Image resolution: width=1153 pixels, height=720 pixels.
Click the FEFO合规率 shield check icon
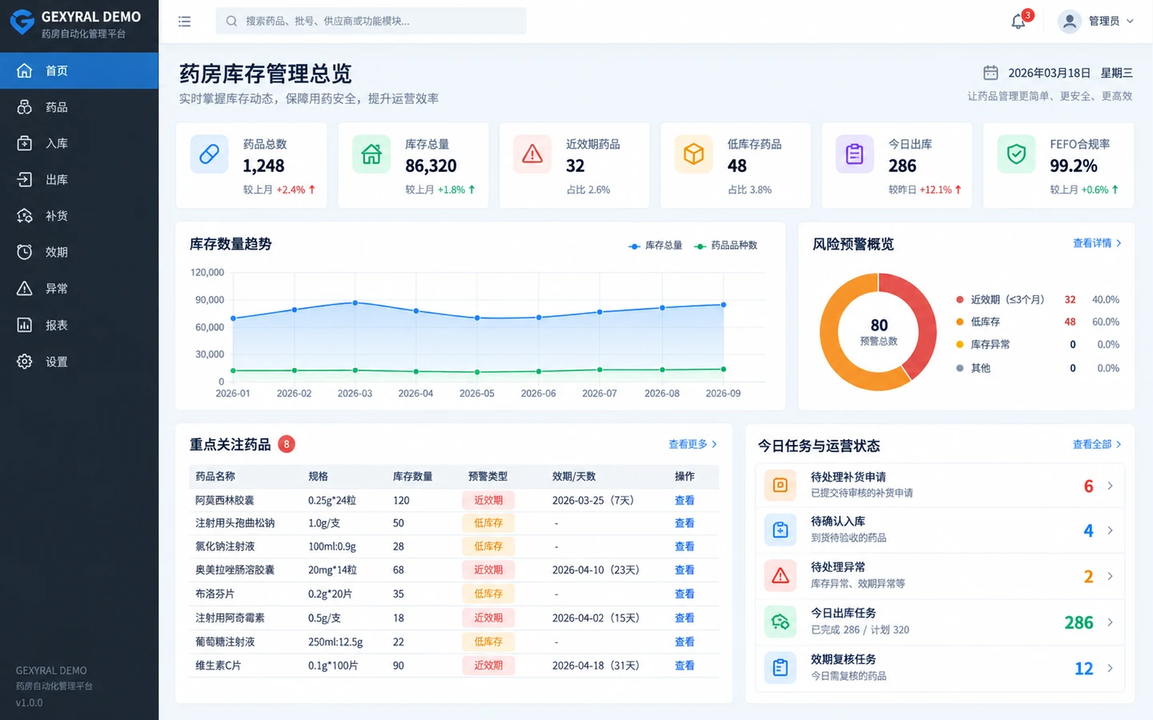1016,154
